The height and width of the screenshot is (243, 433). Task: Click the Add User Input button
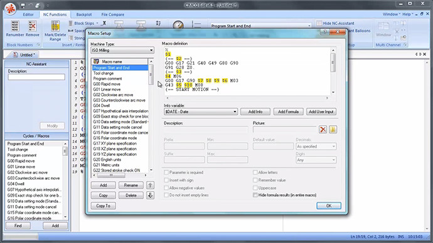(x=321, y=111)
